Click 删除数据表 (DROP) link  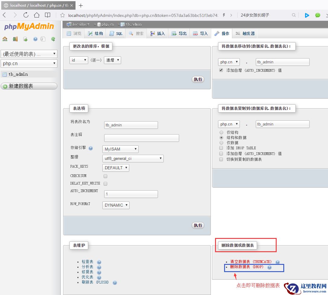[x=247, y=267]
